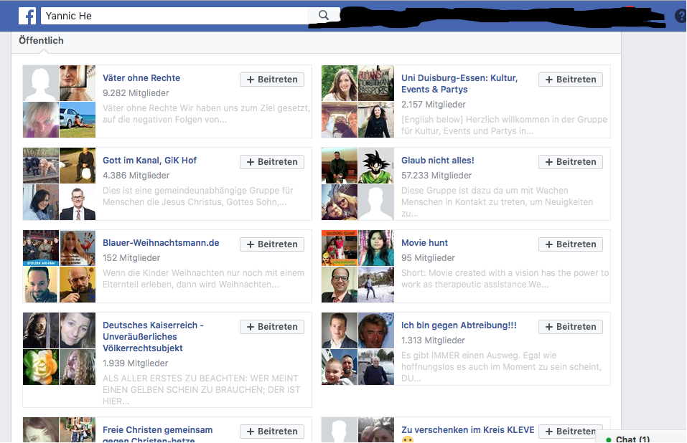The height and width of the screenshot is (443, 687).
Task: Click description starting 'ALS ALLER ERSTES ZU BEACHTEN'
Action: tap(202, 390)
